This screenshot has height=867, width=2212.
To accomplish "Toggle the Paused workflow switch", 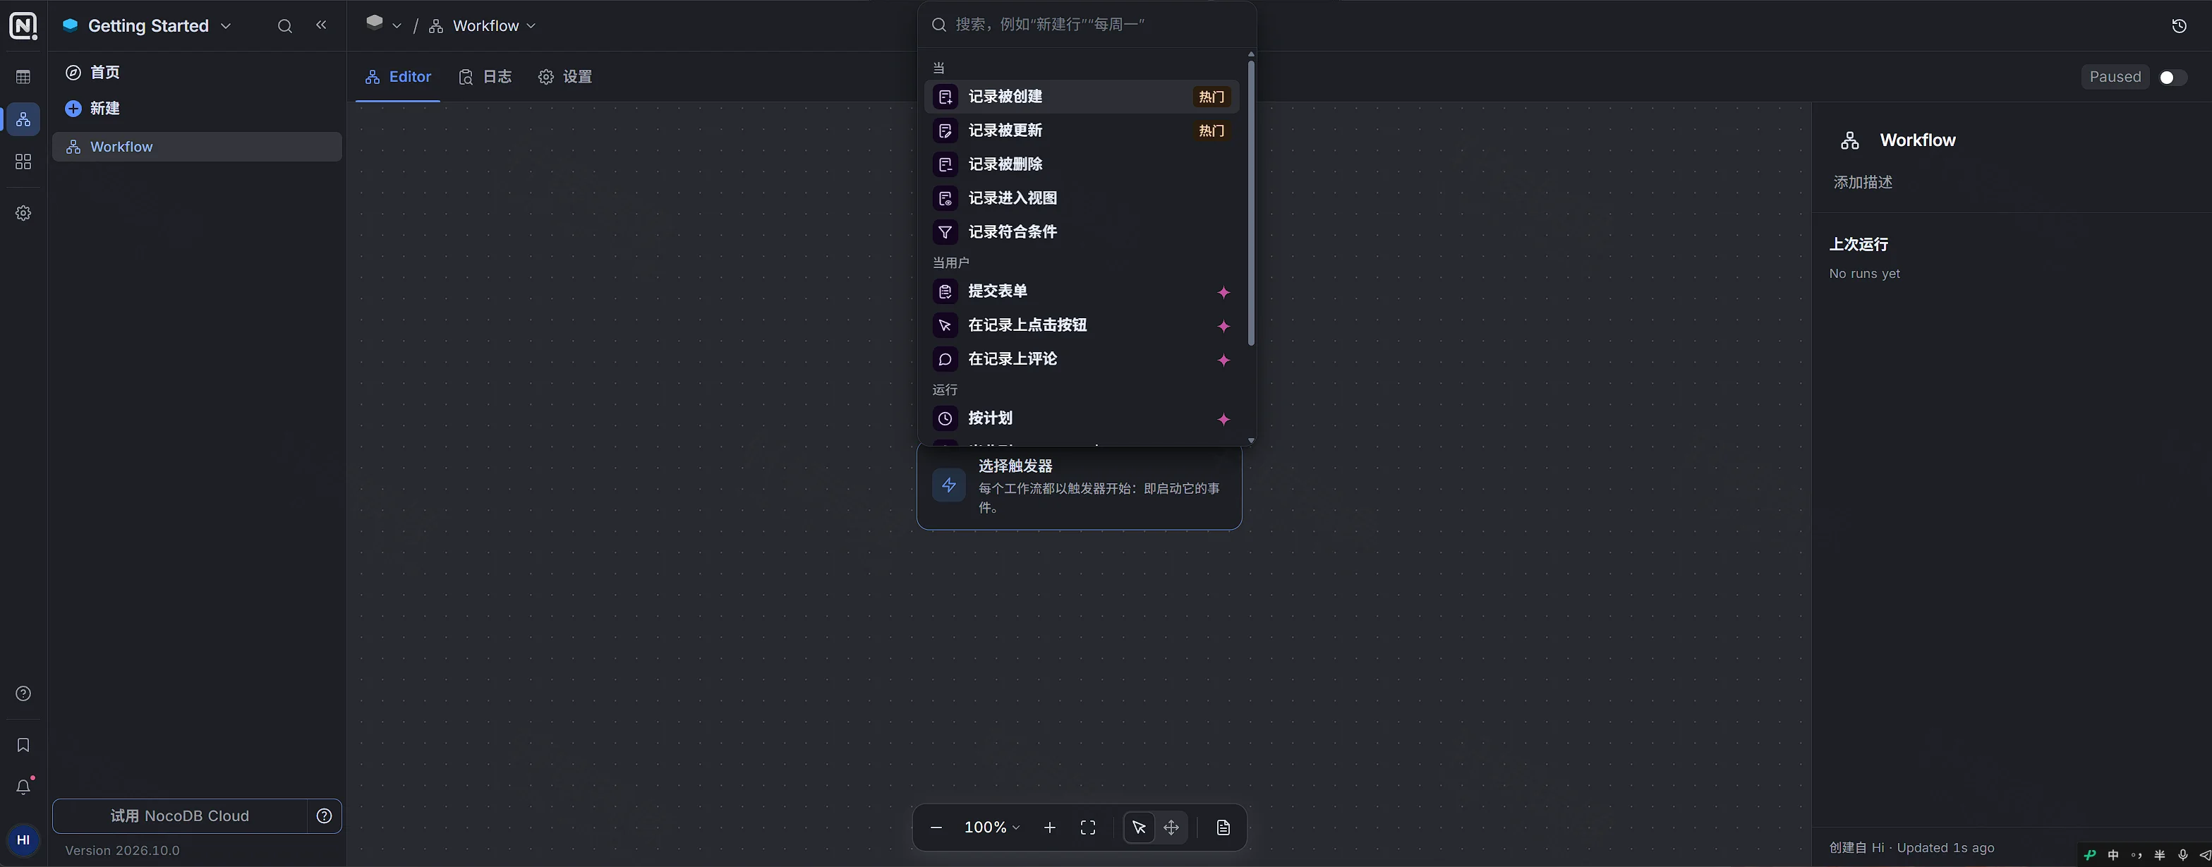I will click(2173, 78).
